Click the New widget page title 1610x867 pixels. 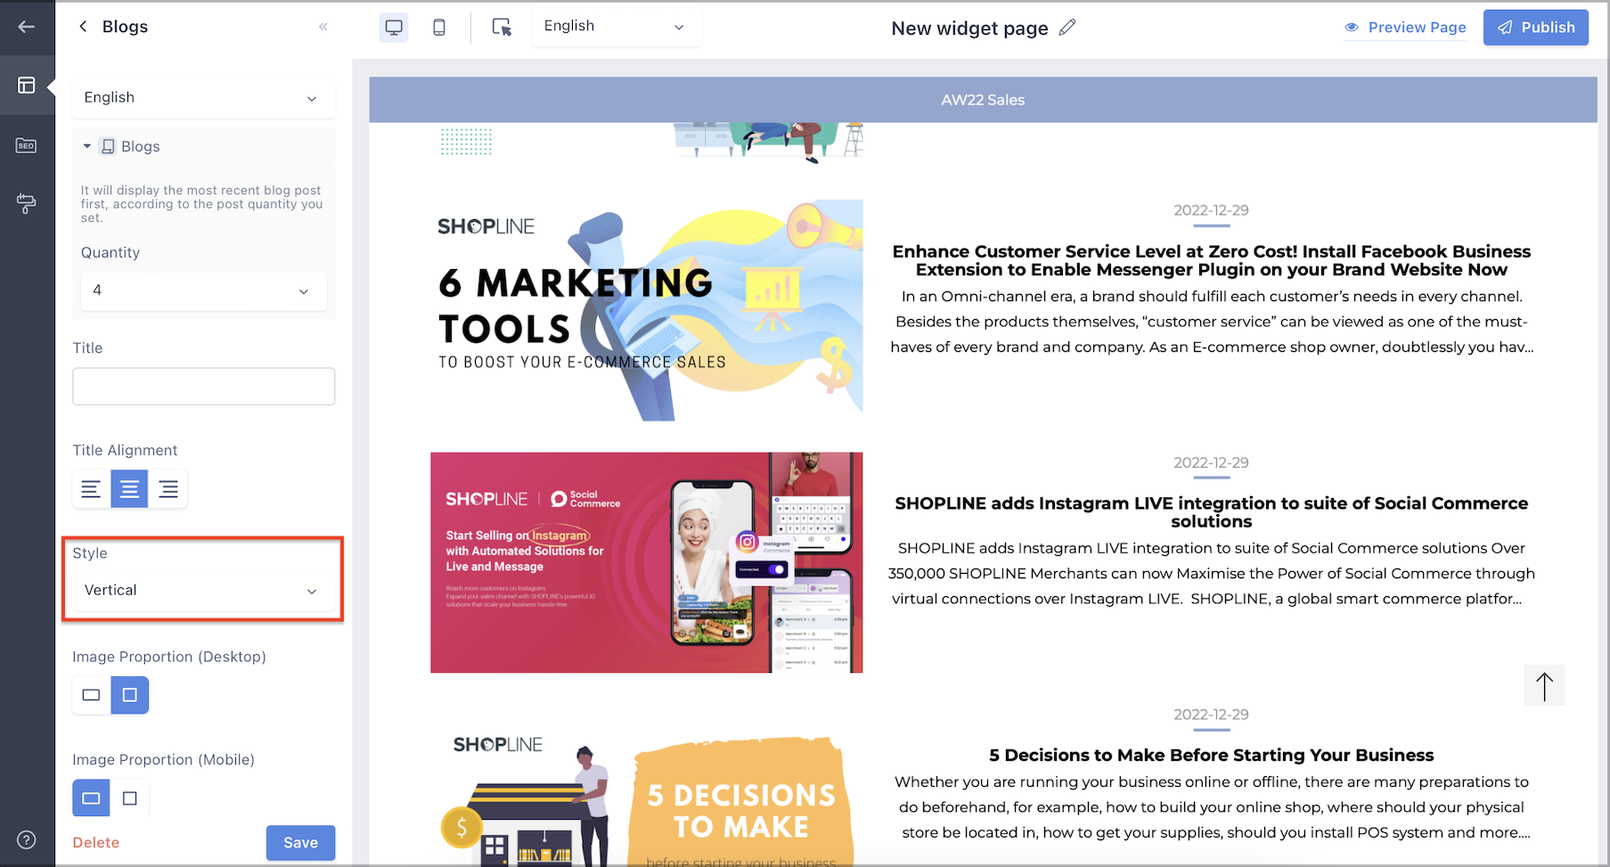click(x=969, y=28)
